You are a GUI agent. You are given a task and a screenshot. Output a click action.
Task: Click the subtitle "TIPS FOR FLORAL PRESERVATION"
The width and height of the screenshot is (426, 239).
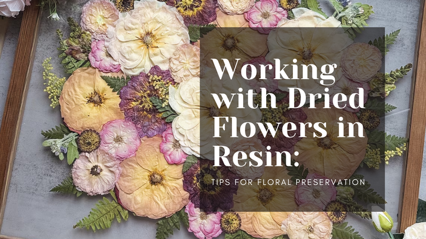288,182
